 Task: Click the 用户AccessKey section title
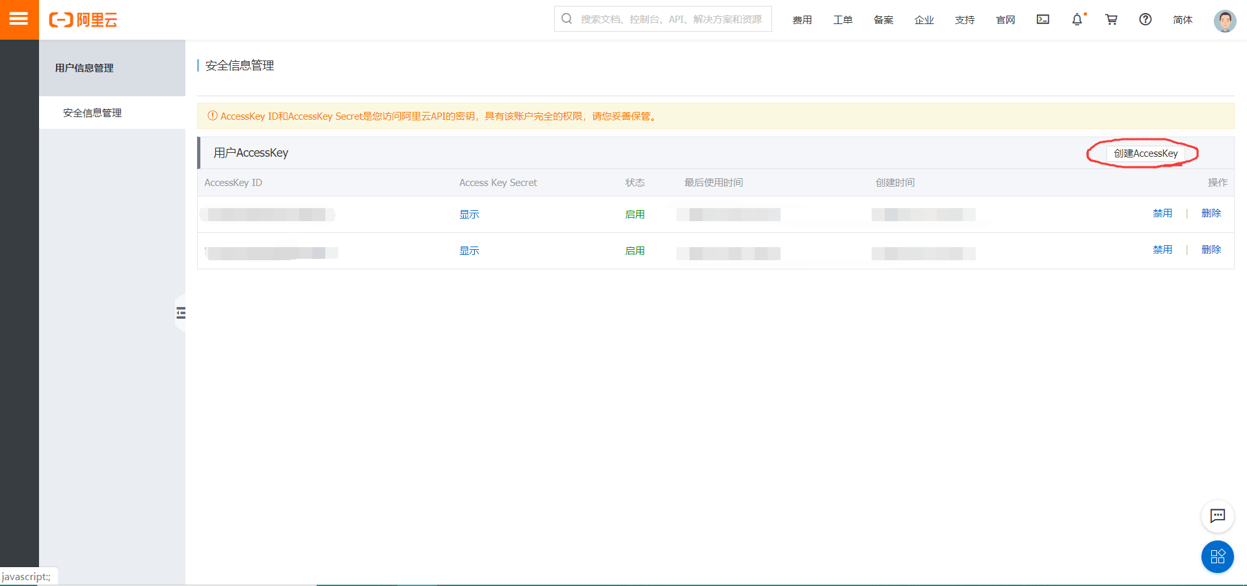(x=250, y=153)
